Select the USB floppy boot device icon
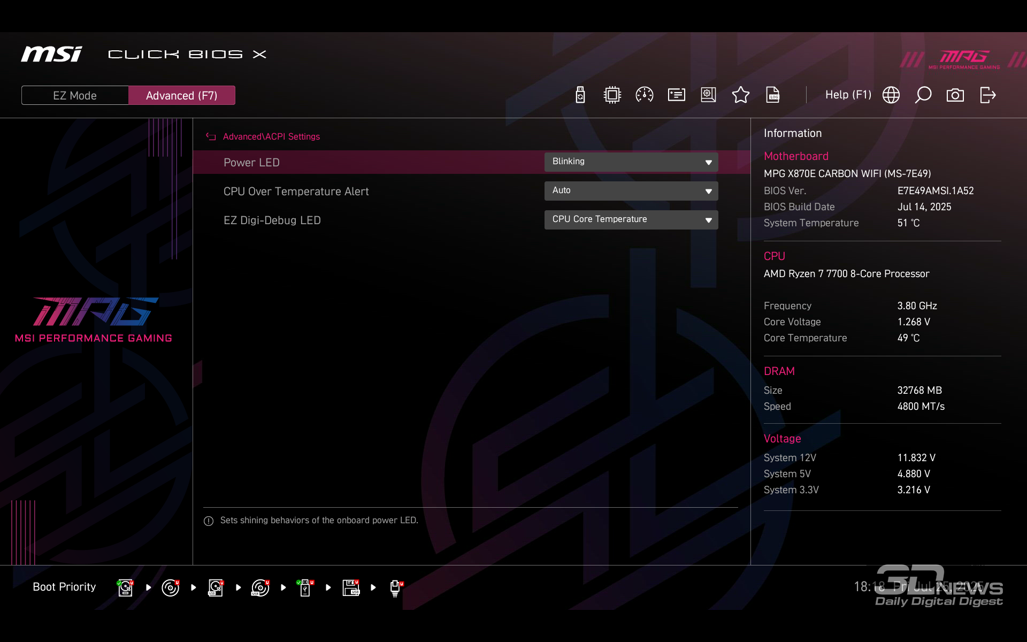Image resolution: width=1027 pixels, height=642 pixels. pyautogui.click(x=351, y=587)
